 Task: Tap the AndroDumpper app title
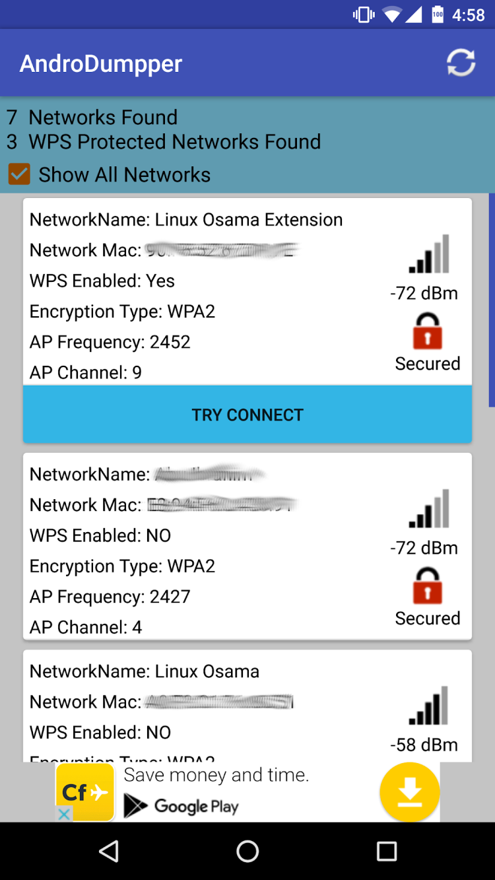[x=101, y=63]
